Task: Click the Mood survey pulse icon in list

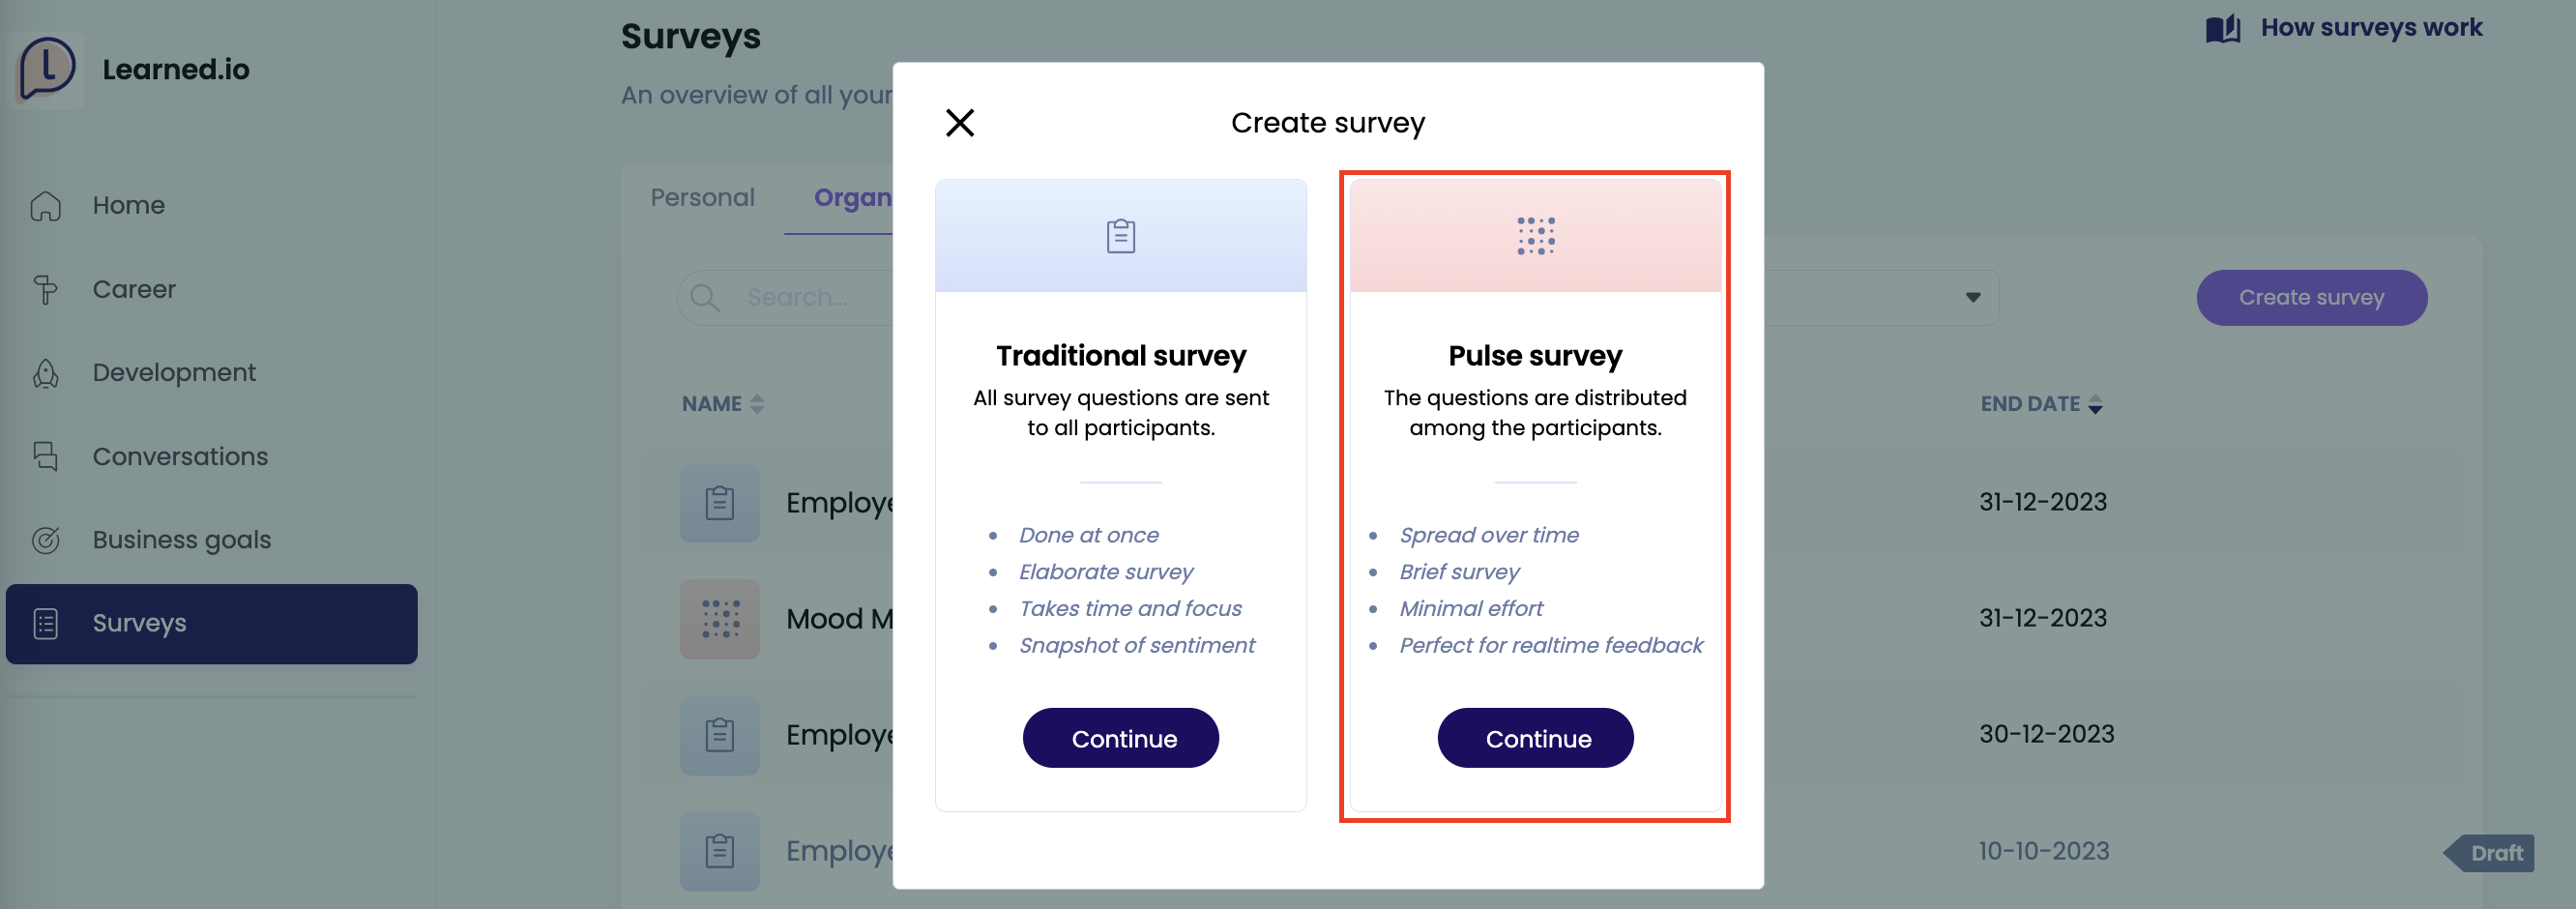Action: point(720,619)
